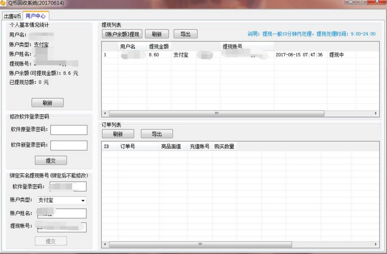Click the 账户姓名 field in binding section
Screen dimensions: 387x254
tap(62, 213)
